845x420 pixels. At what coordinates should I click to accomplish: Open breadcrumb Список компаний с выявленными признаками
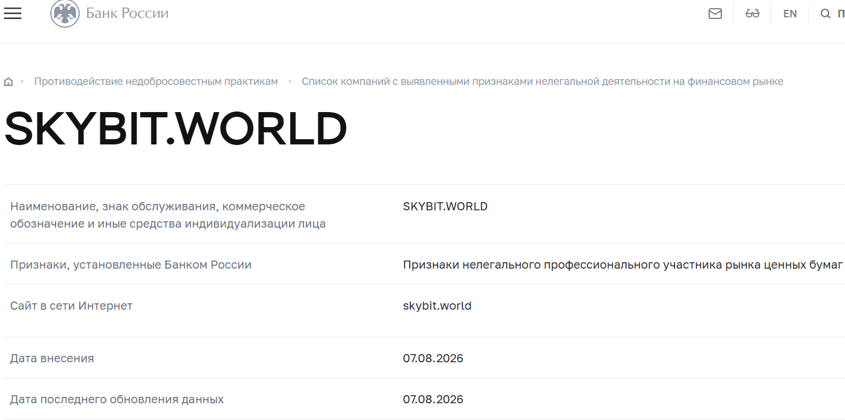pyautogui.click(x=542, y=81)
